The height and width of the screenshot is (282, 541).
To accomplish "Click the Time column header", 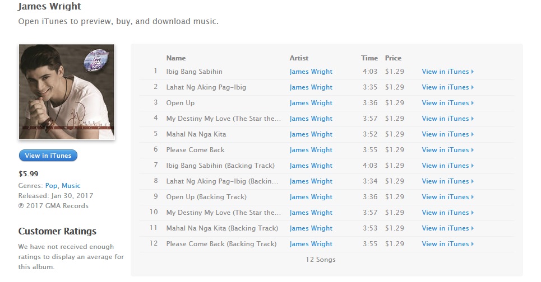I will 369,58.
